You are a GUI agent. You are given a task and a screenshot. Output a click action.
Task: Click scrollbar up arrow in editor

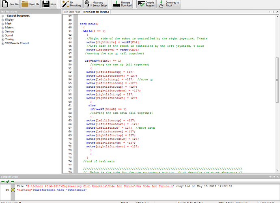pos(277,16)
